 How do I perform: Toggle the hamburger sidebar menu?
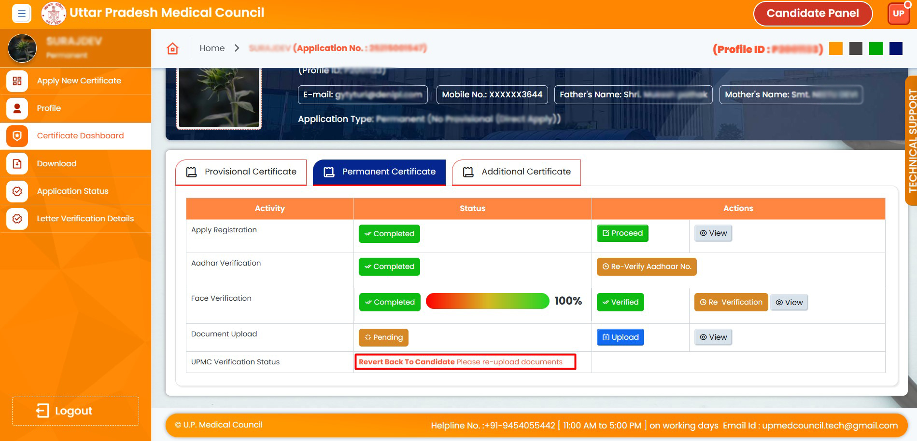(21, 13)
